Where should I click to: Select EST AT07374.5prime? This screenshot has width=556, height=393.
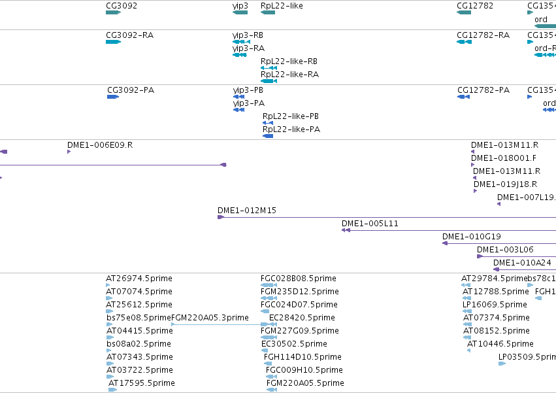point(497,318)
